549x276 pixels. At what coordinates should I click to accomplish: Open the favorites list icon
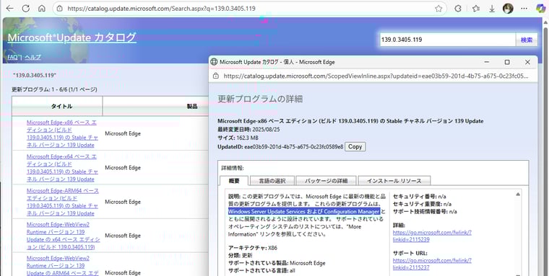coord(475,9)
